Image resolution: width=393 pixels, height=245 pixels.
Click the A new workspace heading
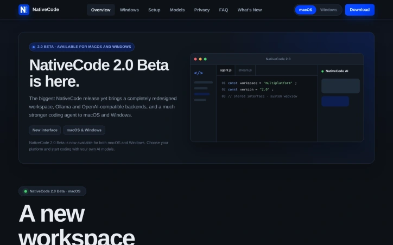click(x=77, y=224)
